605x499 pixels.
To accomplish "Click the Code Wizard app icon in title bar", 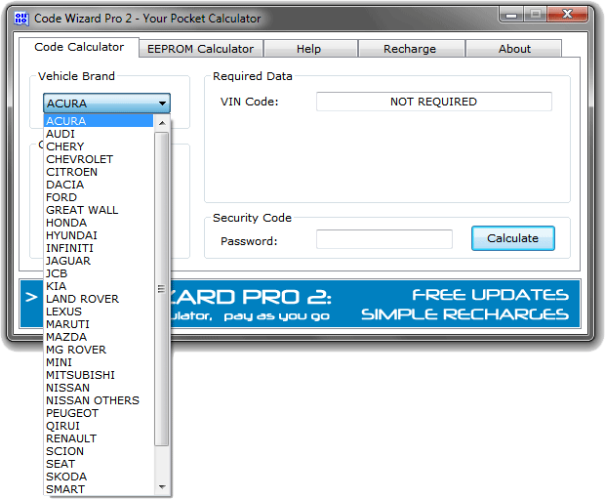I will click(x=21, y=19).
